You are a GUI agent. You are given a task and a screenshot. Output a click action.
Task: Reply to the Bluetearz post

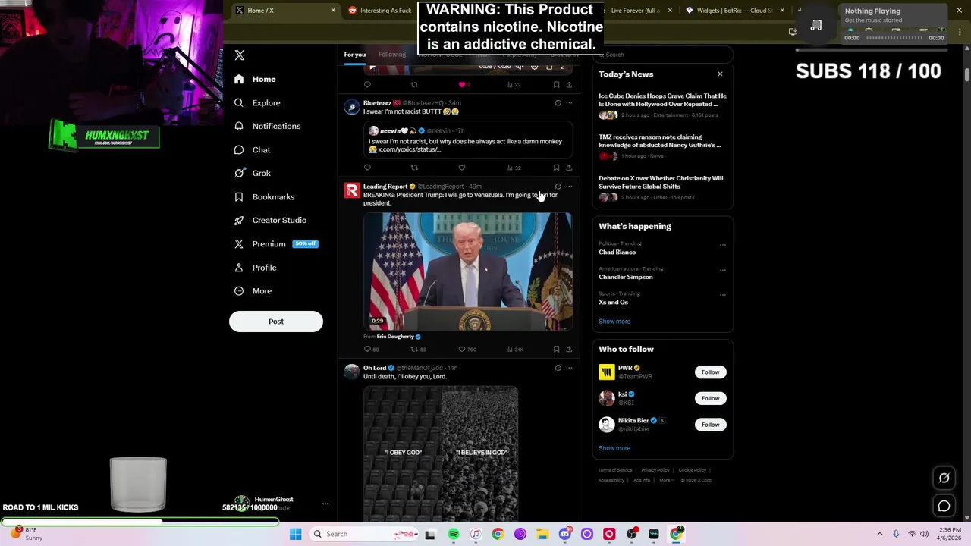click(367, 168)
